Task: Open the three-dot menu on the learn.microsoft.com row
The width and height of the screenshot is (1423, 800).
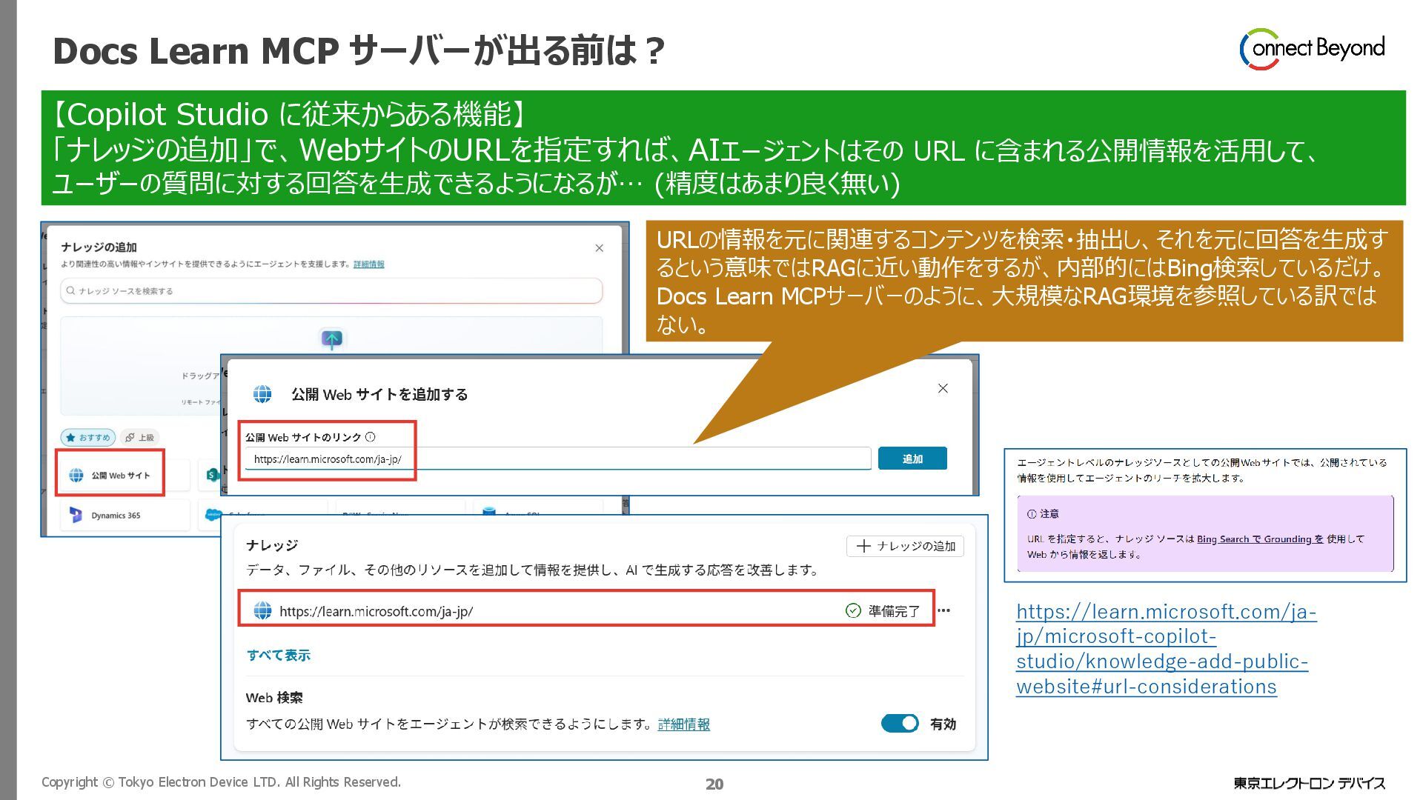Action: click(x=943, y=610)
